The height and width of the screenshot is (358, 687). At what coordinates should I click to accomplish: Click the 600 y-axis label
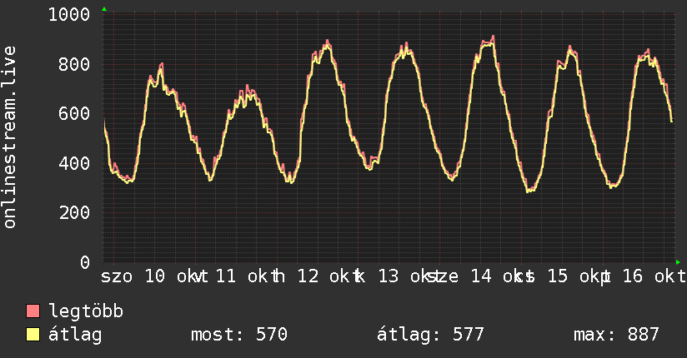click(74, 114)
